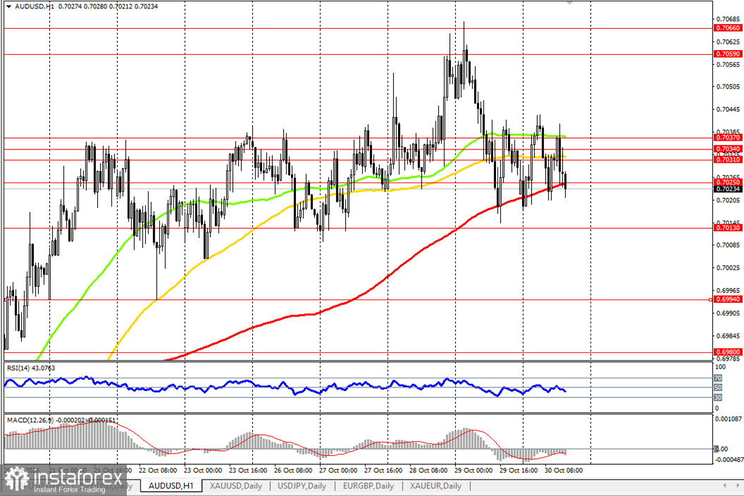The image size is (744, 496).
Task: Click the RSI level 50 label
Action: 718,387
